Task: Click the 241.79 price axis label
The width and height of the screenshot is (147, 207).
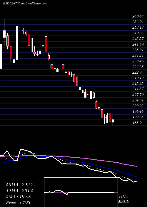Action: 138,44
